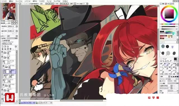179x106 pixels.
Task: Open the 通常の円形 brush shape dropdown
Action: click(x=171, y=86)
